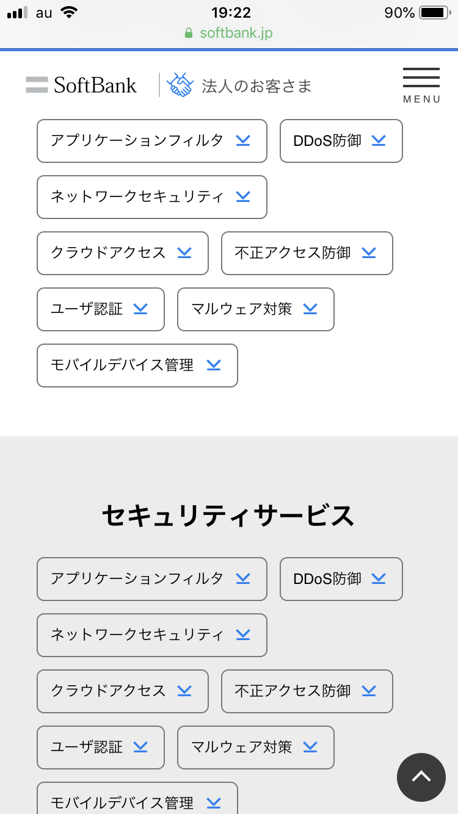Select top マルウェア対策 filter
This screenshot has height=814, width=458.
[x=255, y=309]
